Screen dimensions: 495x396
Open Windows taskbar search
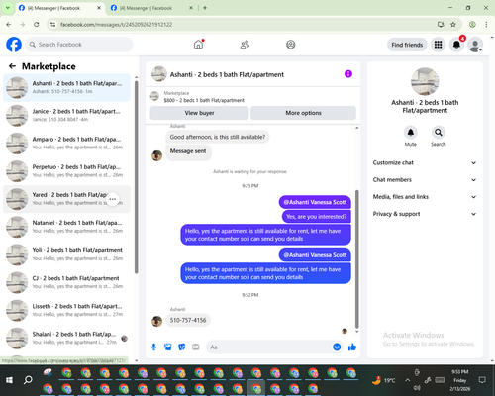coord(28,380)
